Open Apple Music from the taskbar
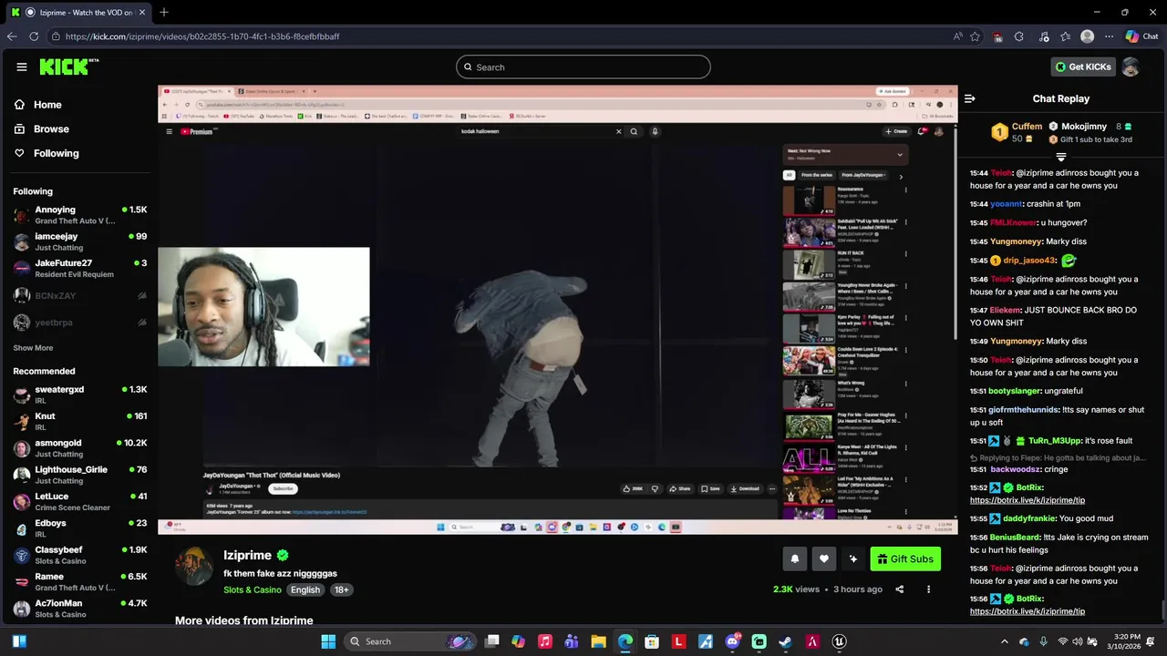The image size is (1167, 656). point(545,641)
